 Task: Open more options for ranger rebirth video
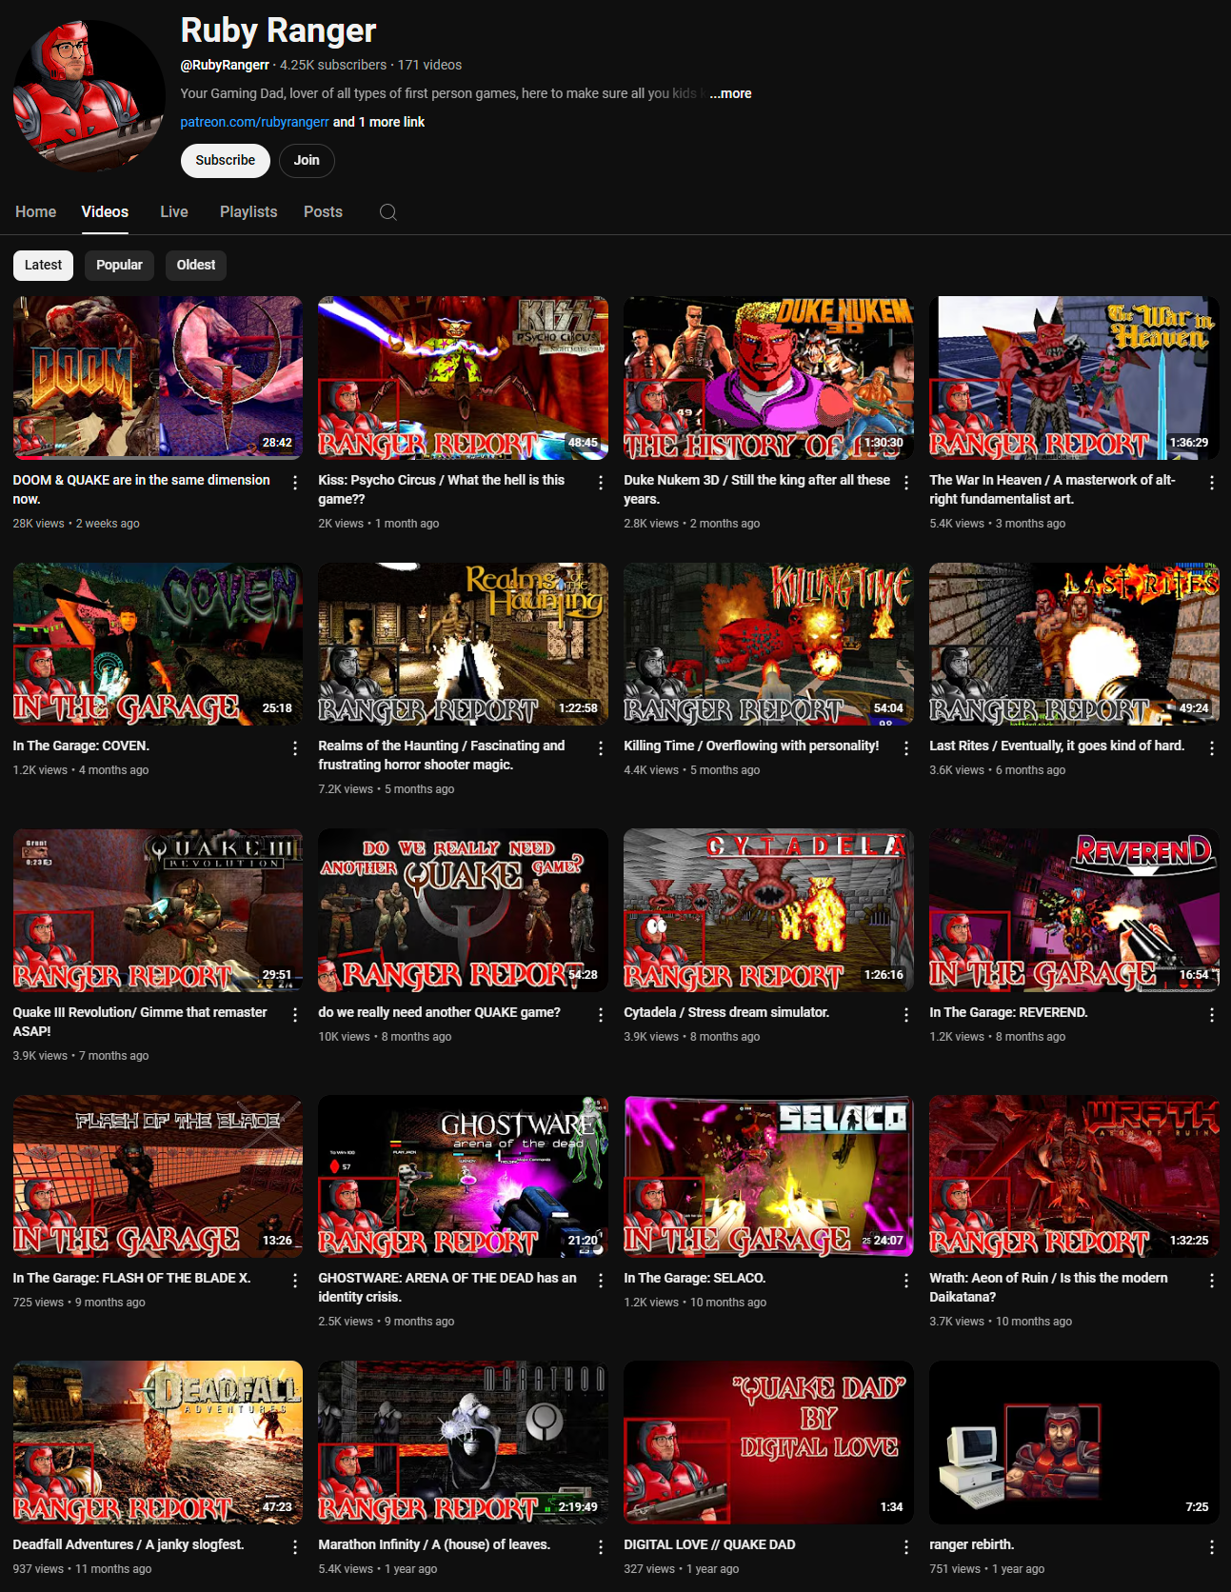coord(1212,1547)
